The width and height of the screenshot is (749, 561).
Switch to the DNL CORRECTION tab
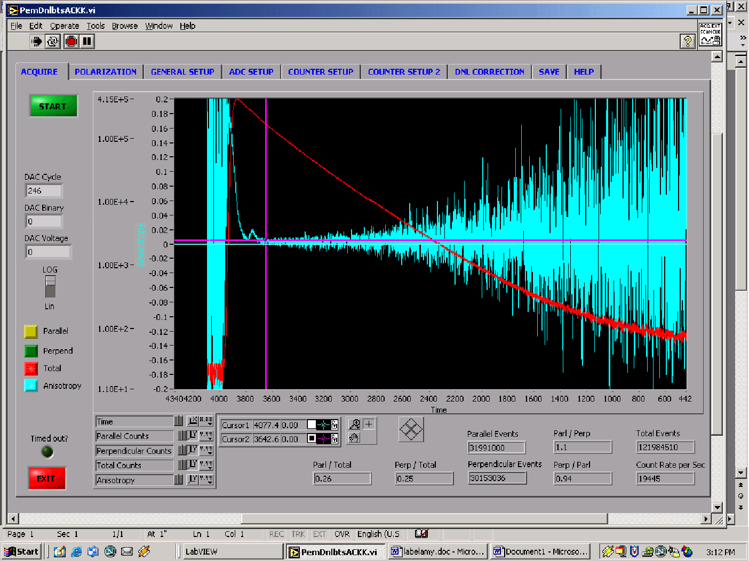pos(490,71)
